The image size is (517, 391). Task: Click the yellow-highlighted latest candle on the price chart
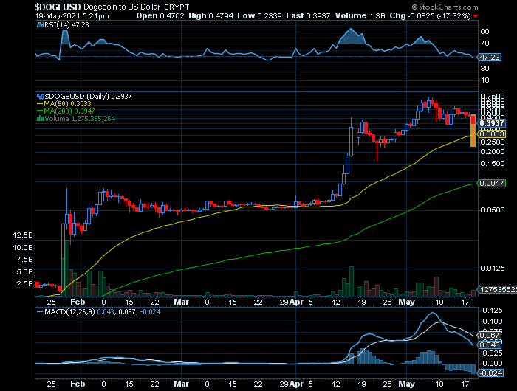tap(473, 131)
